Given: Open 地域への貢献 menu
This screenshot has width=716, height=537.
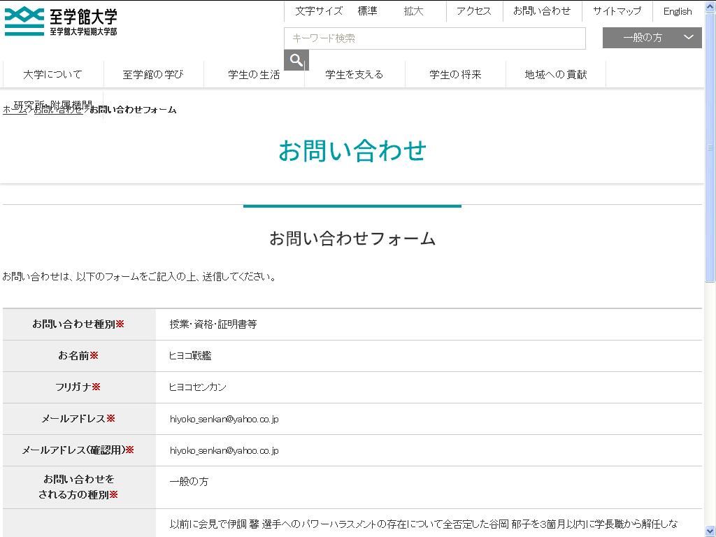Looking at the screenshot, I should pyautogui.click(x=556, y=74).
